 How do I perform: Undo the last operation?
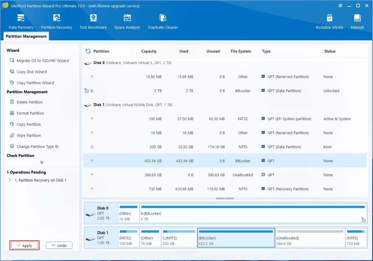59,246
